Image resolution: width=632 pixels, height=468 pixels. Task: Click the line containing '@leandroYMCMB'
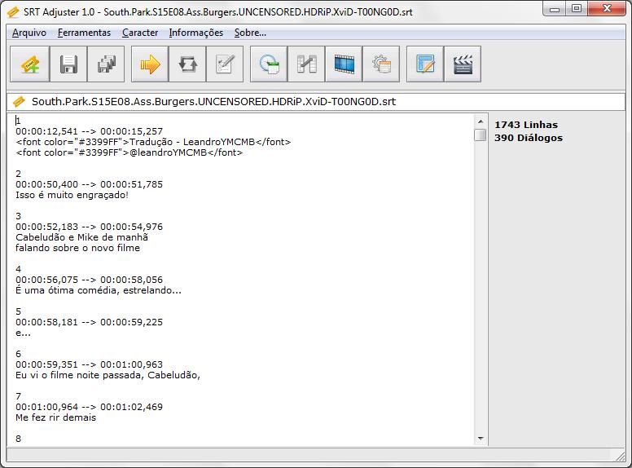[x=129, y=152]
